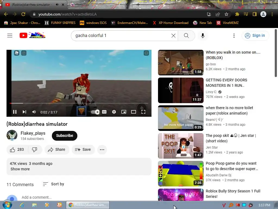The image size is (278, 209).
Task: Search with your voice microphone
Action: point(203,36)
